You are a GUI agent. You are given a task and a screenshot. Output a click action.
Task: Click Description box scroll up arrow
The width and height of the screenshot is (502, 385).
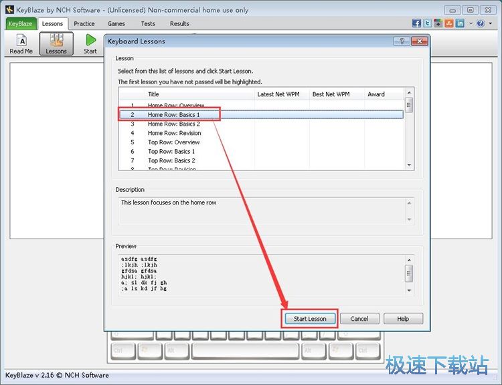pos(409,203)
